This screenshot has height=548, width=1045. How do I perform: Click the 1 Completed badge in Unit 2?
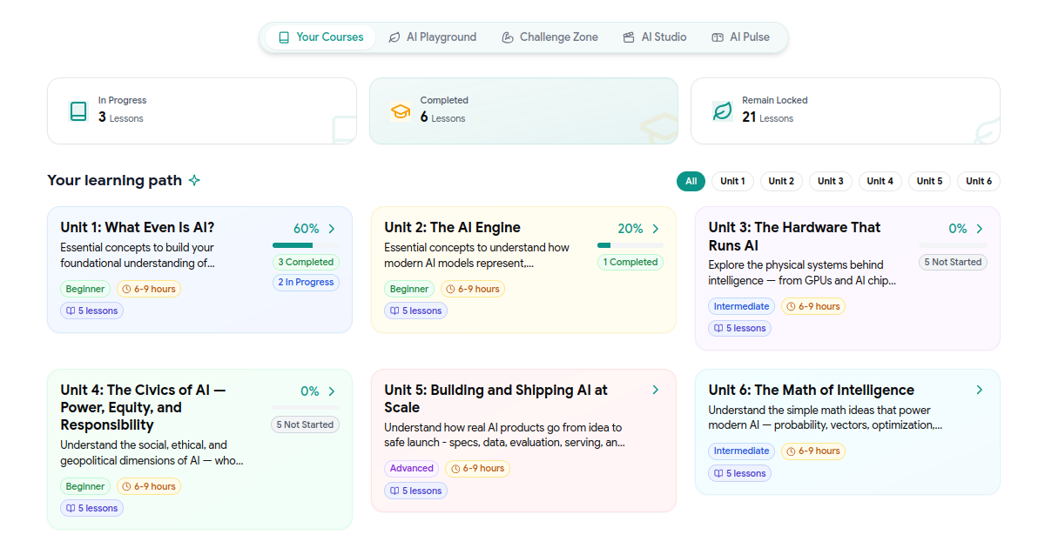630,262
